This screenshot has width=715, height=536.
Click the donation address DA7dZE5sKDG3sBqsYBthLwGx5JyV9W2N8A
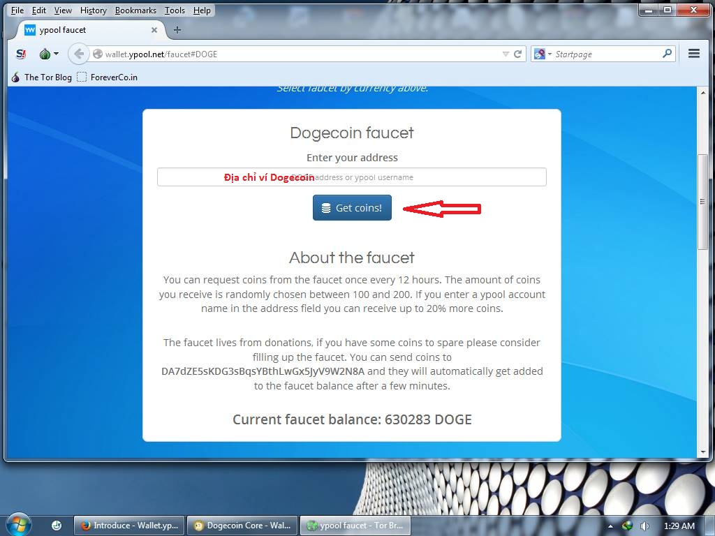263,371
